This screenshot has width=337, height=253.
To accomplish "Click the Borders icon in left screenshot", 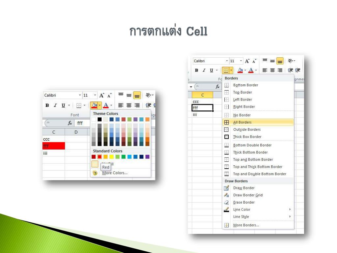I will pos(79,105).
